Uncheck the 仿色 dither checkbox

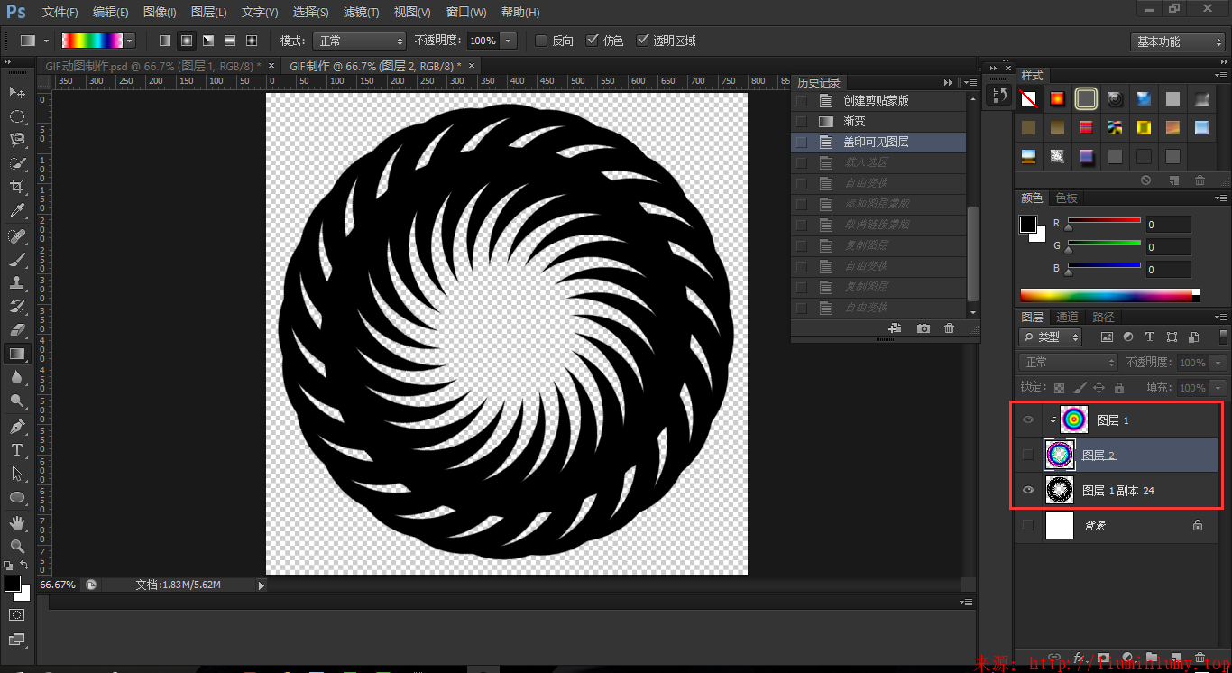tap(592, 41)
